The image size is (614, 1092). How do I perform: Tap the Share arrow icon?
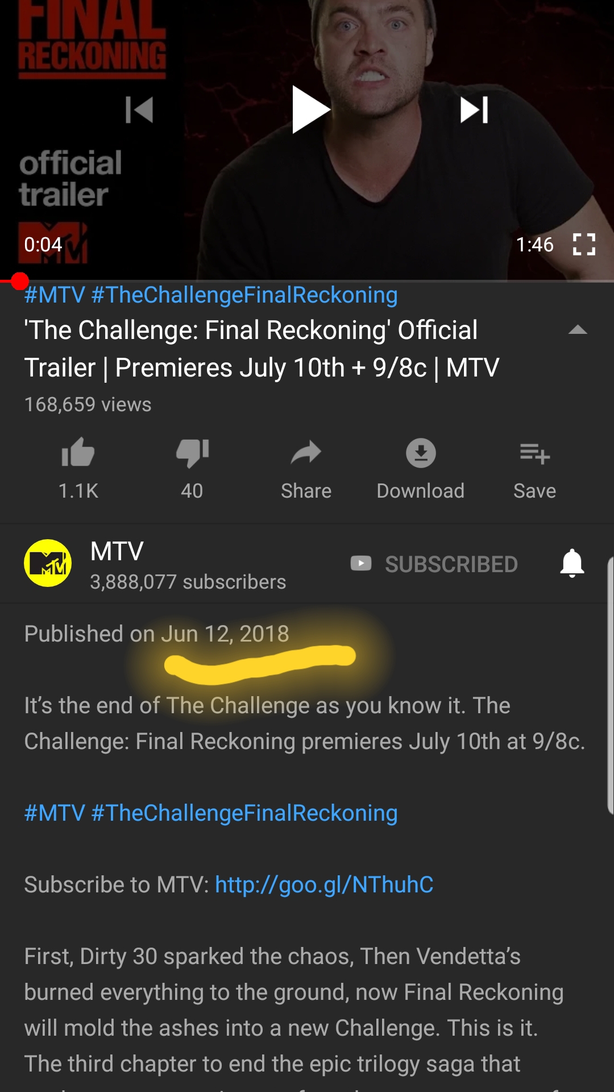point(306,453)
